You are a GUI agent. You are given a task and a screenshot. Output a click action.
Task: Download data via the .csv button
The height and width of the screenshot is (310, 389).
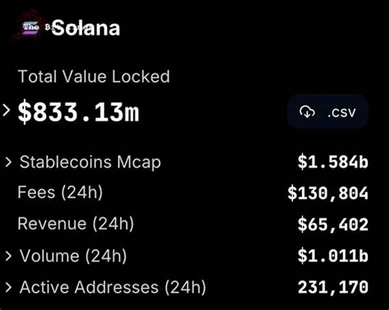327,112
